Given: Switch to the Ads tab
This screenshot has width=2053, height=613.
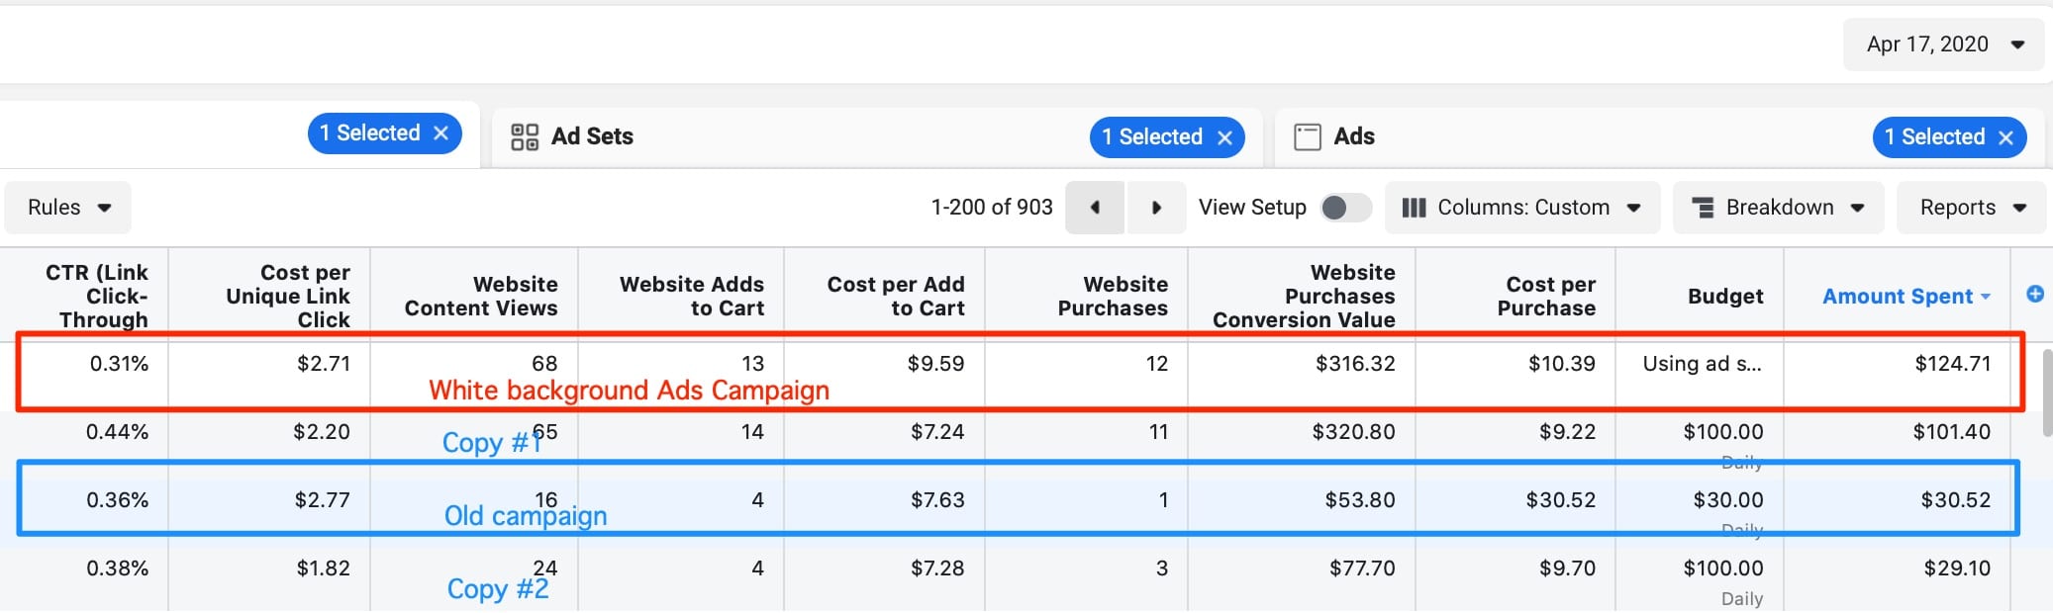Looking at the screenshot, I should 1353,136.
